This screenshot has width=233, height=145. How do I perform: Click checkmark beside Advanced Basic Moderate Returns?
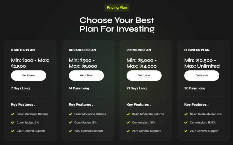pyautogui.click(x=70, y=114)
